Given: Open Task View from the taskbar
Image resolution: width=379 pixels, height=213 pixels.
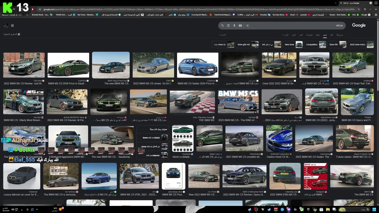Looking at the screenshot, I should point(334,209).
